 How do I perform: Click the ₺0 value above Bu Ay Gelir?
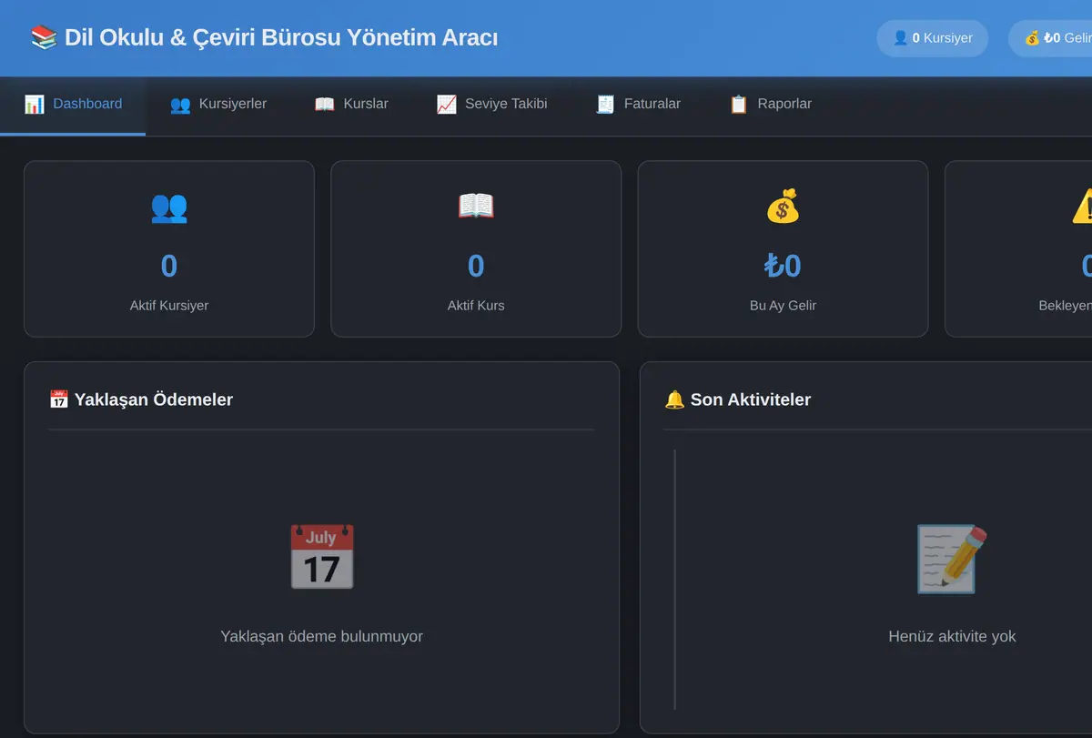pos(783,266)
